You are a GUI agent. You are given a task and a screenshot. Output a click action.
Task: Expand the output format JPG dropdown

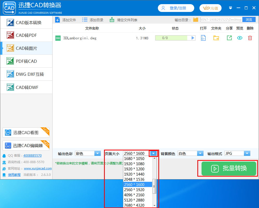coord(247,154)
